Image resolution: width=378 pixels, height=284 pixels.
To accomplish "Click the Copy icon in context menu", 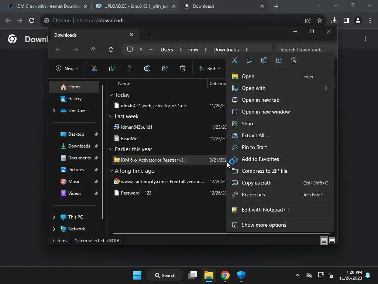I will (250, 60).
